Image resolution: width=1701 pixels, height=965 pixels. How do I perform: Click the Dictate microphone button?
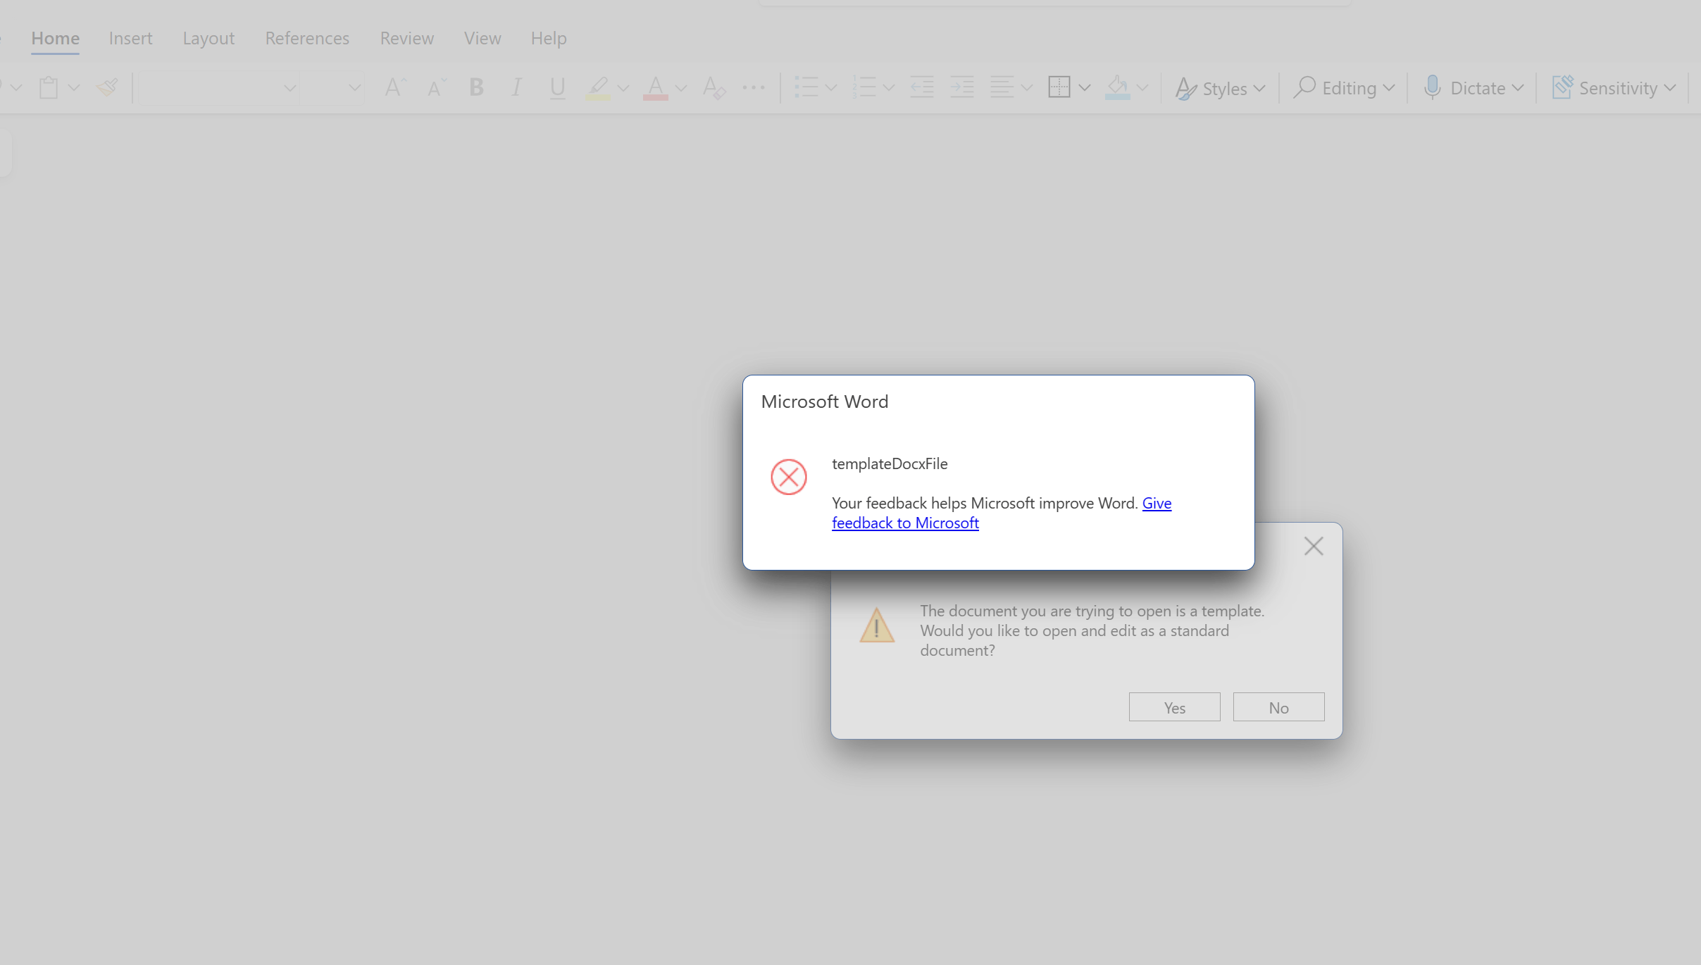click(x=1464, y=88)
